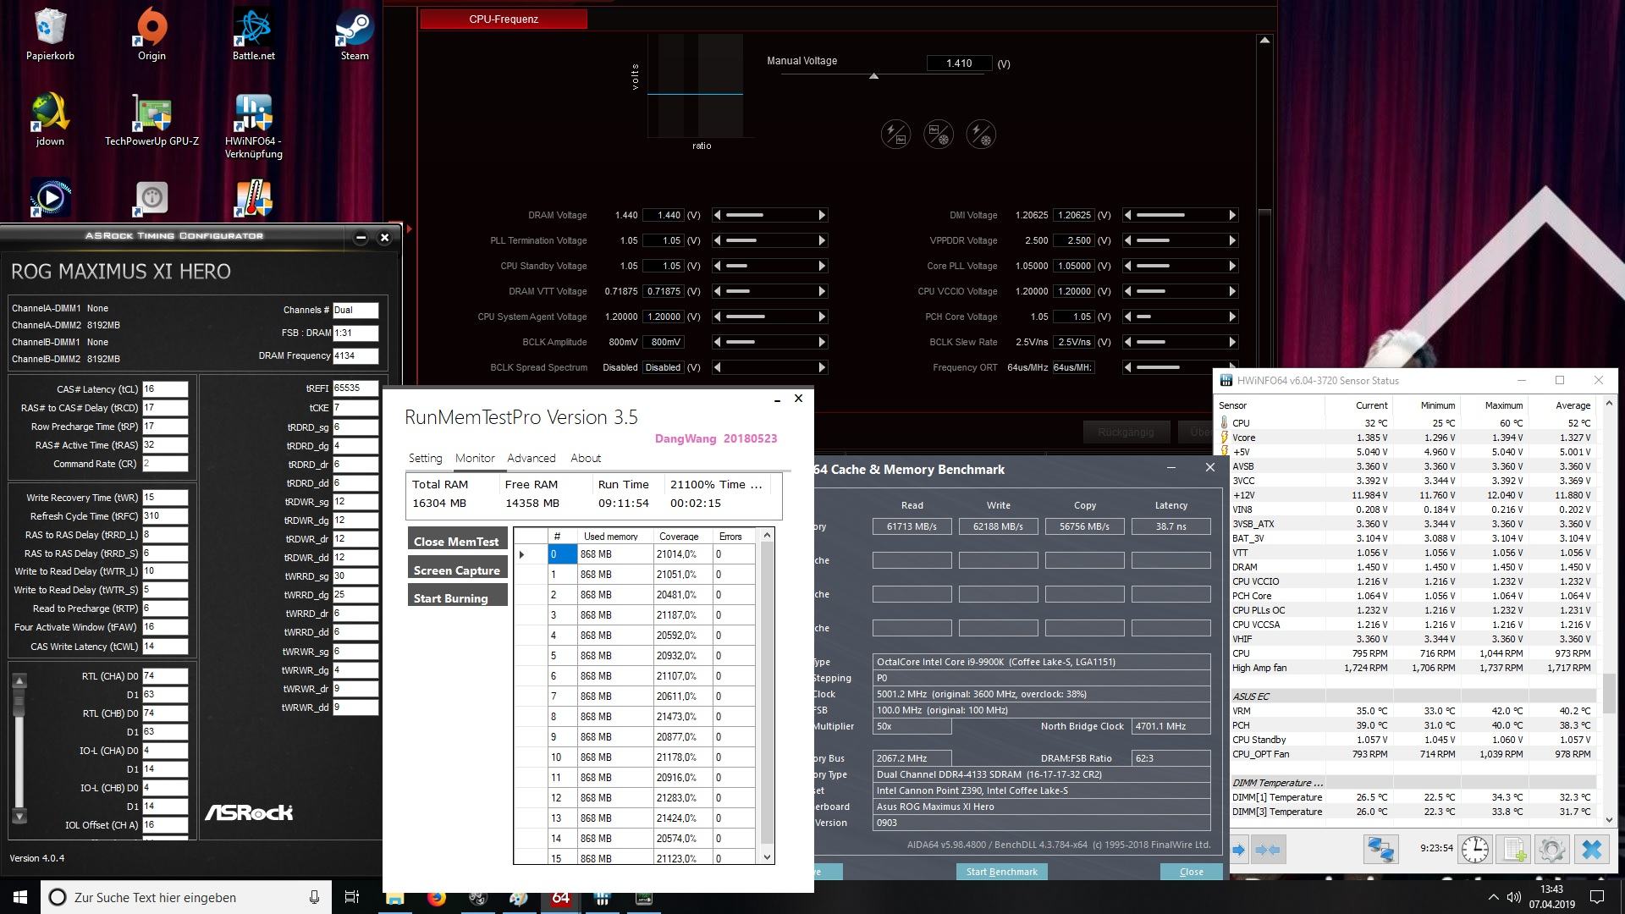Decrease DRAM Voltage with left arrow
This screenshot has width=1625, height=914.
[x=718, y=215]
